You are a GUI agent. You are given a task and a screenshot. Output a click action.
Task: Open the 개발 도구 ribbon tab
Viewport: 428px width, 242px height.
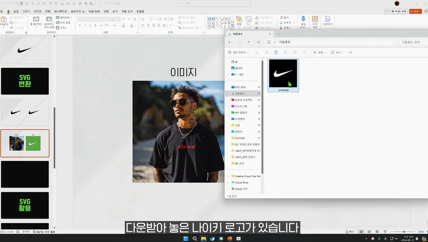point(127,12)
